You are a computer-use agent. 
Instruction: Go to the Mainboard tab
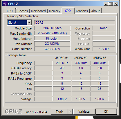tap(38, 11)
